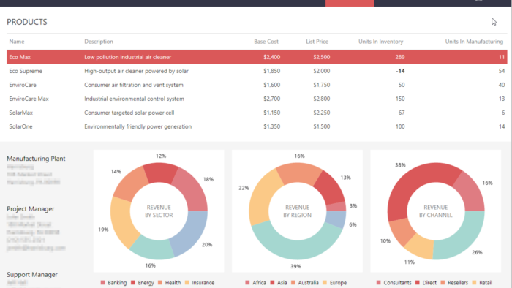This screenshot has height=288, width=512.
Task: Select the Eco Max product row
Action: click(x=257, y=57)
